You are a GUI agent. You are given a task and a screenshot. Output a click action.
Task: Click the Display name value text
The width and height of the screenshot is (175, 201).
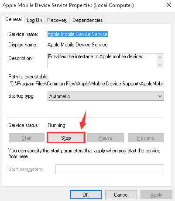pyautogui.click(x=78, y=45)
